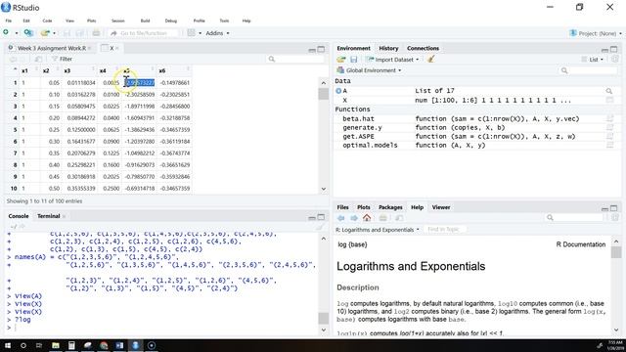Show help in new window icon

[x=399, y=218]
